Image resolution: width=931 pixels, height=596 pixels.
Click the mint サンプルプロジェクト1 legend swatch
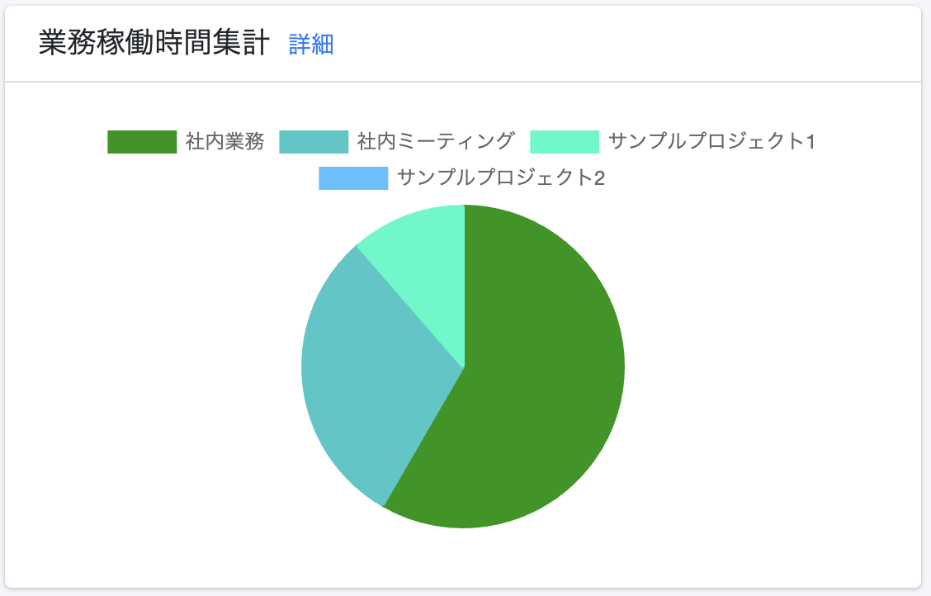565,142
